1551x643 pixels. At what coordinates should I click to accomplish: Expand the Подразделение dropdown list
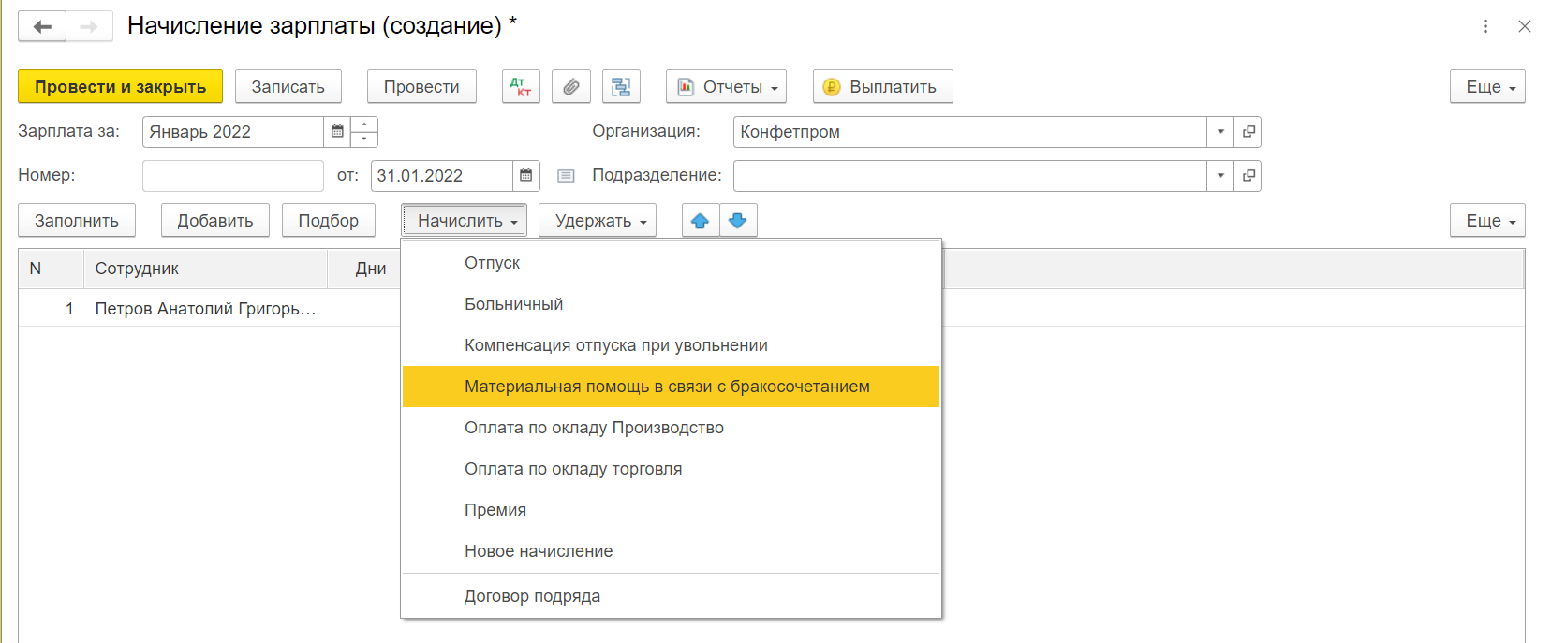pyautogui.click(x=1220, y=176)
